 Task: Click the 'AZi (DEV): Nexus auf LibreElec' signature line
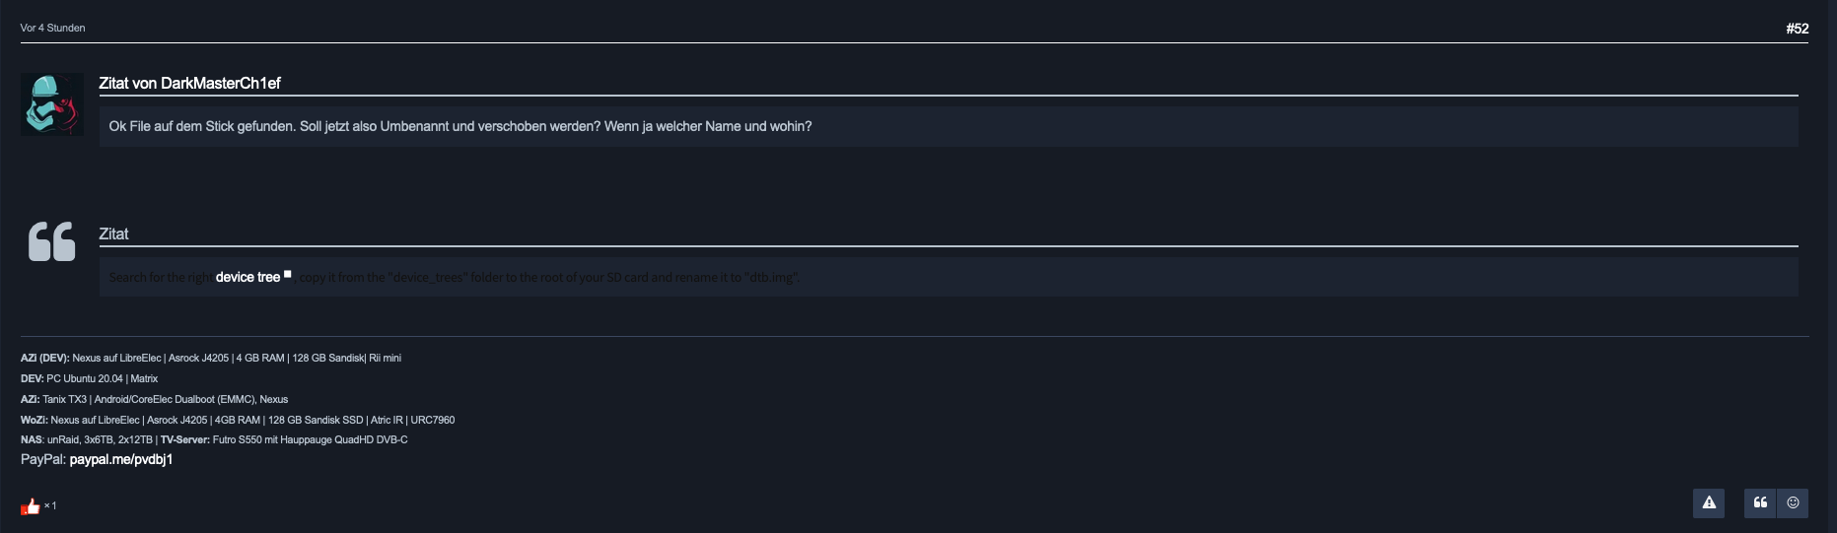pyautogui.click(x=211, y=358)
